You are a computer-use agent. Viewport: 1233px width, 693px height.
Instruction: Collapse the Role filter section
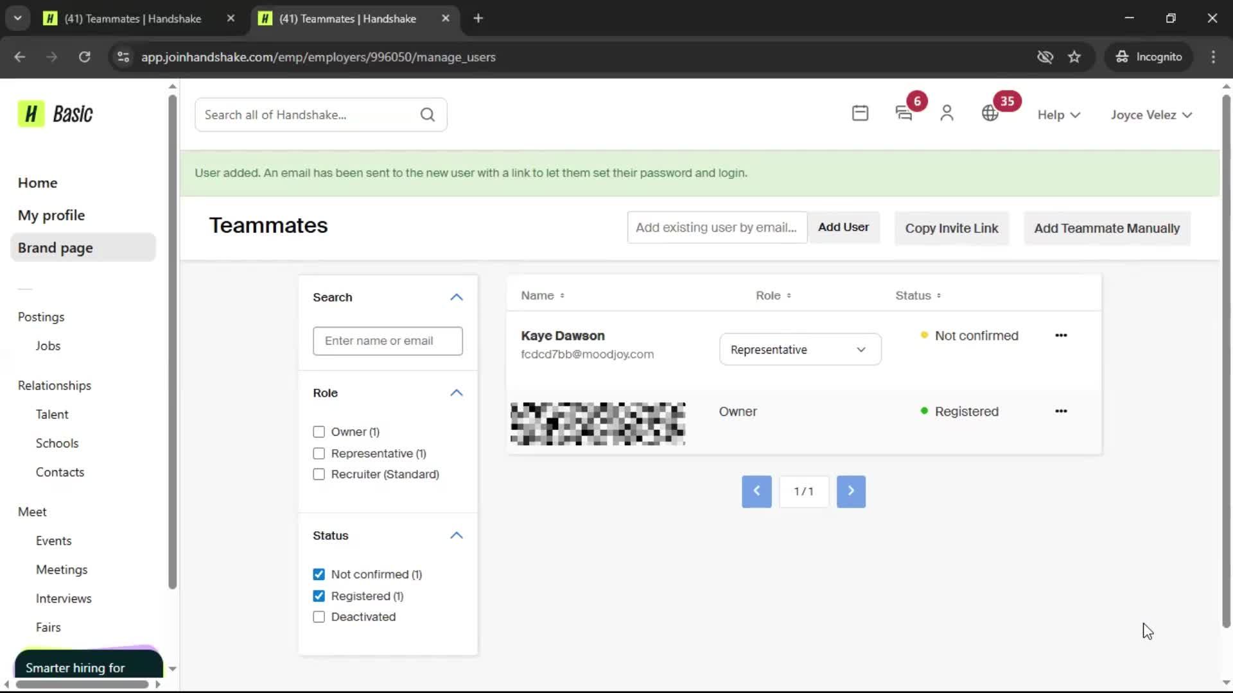coord(456,393)
